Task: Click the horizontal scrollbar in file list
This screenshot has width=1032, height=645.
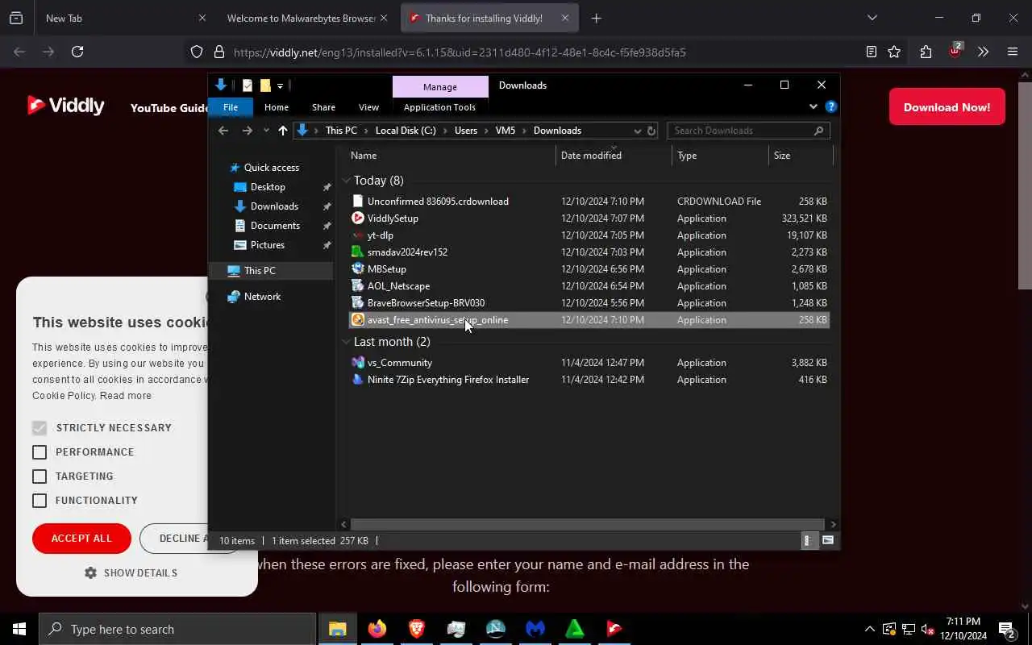Action: click(588, 524)
